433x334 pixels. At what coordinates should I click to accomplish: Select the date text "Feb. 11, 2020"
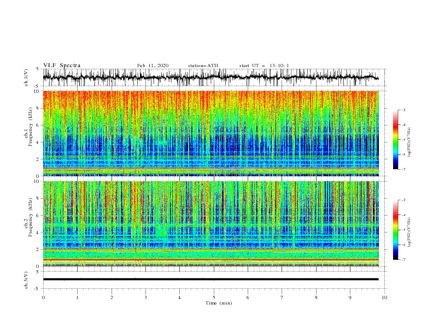click(x=153, y=65)
